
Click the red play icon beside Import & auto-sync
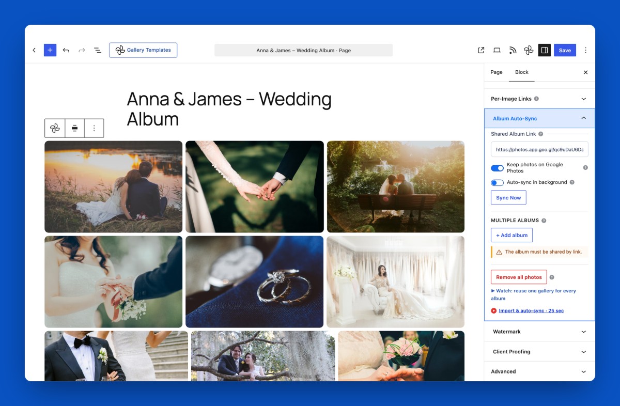pyautogui.click(x=494, y=311)
